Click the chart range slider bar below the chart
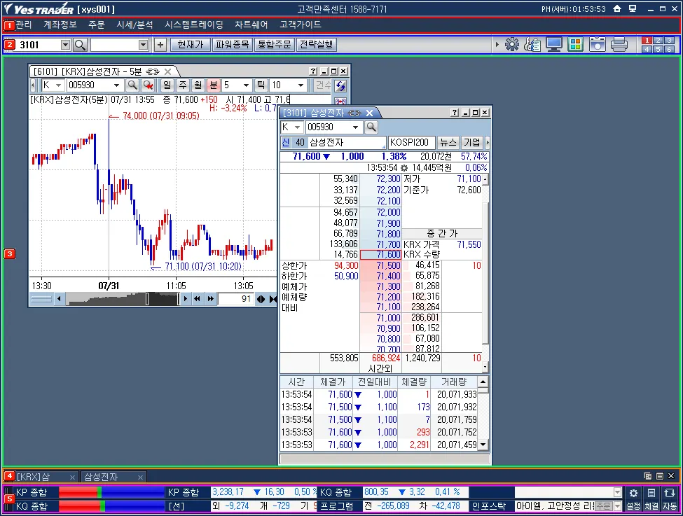 (x=123, y=299)
